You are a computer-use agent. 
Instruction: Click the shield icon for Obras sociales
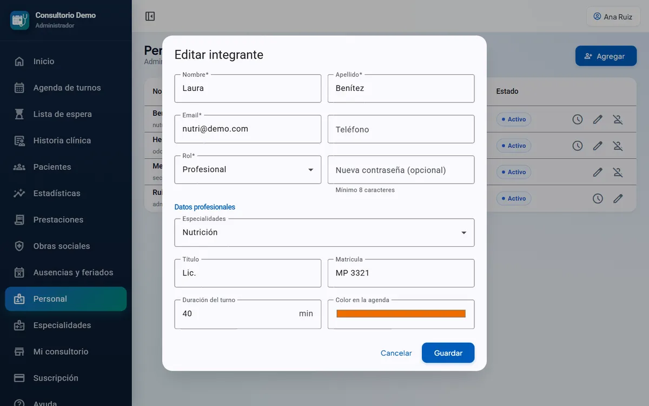tap(19, 246)
